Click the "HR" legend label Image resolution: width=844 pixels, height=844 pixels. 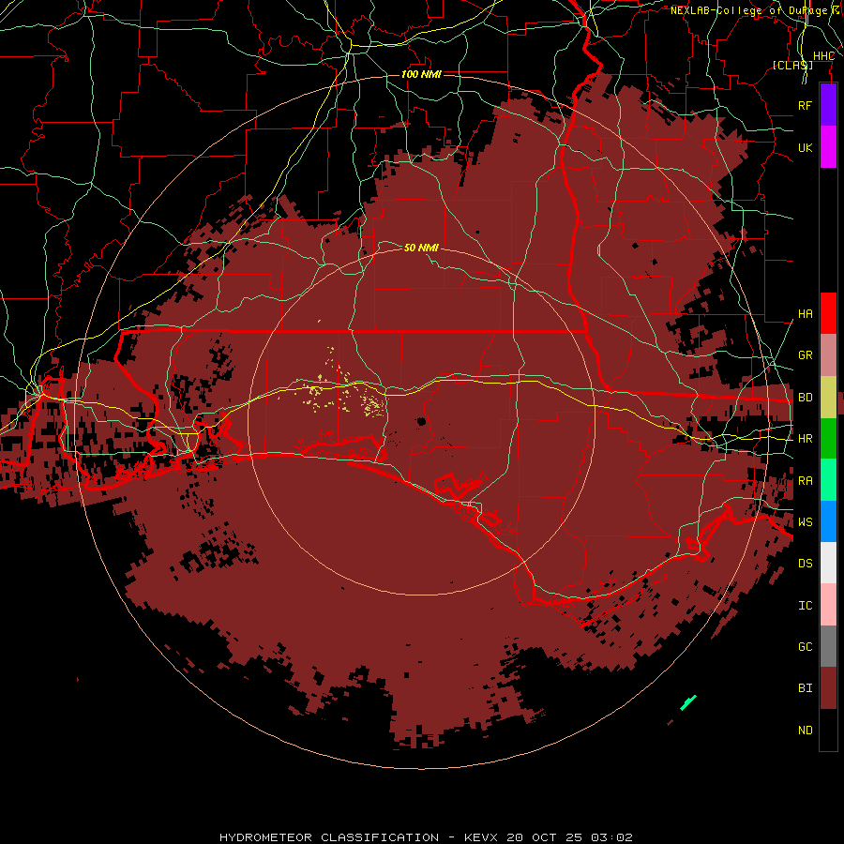806,439
